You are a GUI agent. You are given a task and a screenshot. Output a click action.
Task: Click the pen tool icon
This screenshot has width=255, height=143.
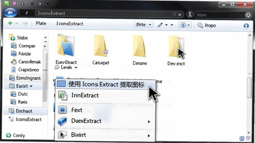[x=160, y=25]
